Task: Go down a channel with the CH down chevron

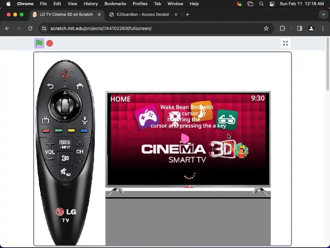Action: [80, 160]
